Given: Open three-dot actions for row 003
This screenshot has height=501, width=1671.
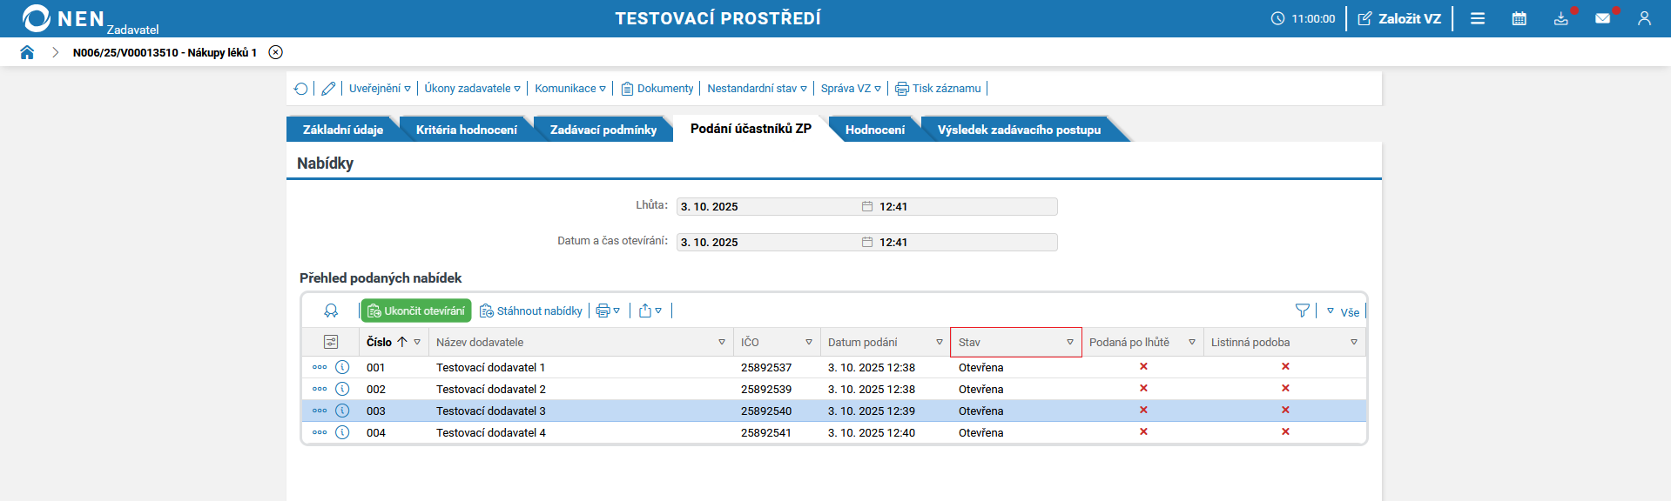Looking at the screenshot, I should [x=320, y=411].
